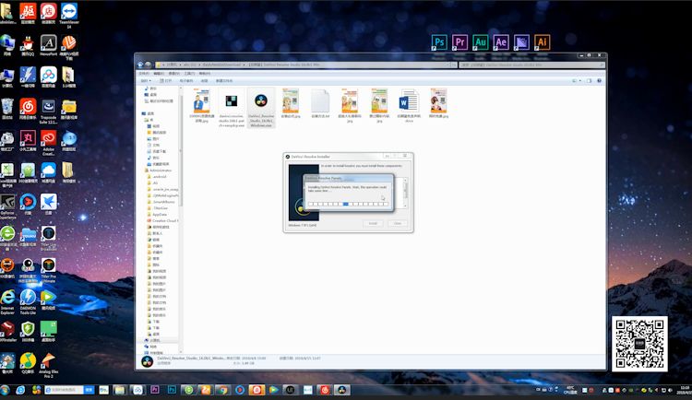
Task: Go forward in Explorer window
Action: 149,65
